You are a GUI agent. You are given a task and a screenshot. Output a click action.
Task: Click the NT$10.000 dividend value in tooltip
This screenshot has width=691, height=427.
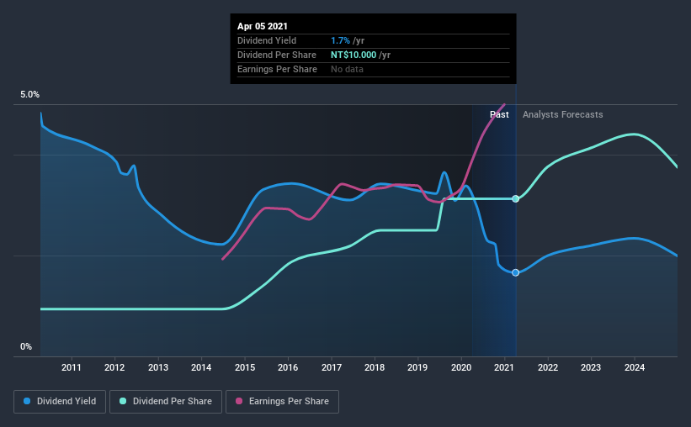pyautogui.click(x=353, y=55)
